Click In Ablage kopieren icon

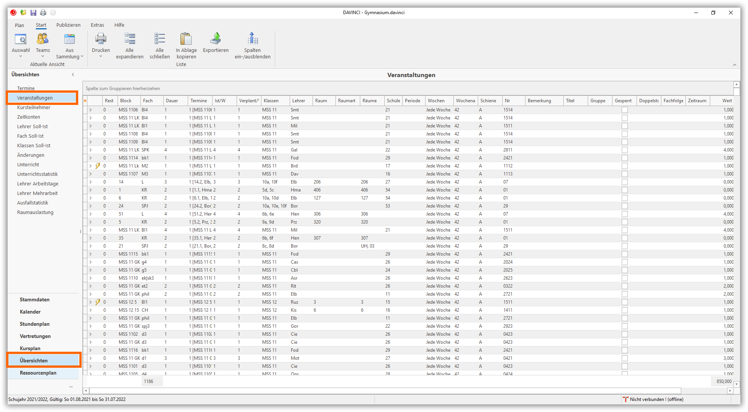pyautogui.click(x=186, y=39)
